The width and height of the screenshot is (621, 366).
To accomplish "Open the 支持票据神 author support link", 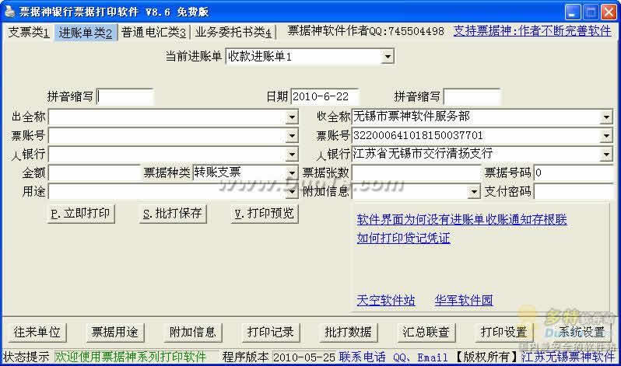I will [532, 31].
